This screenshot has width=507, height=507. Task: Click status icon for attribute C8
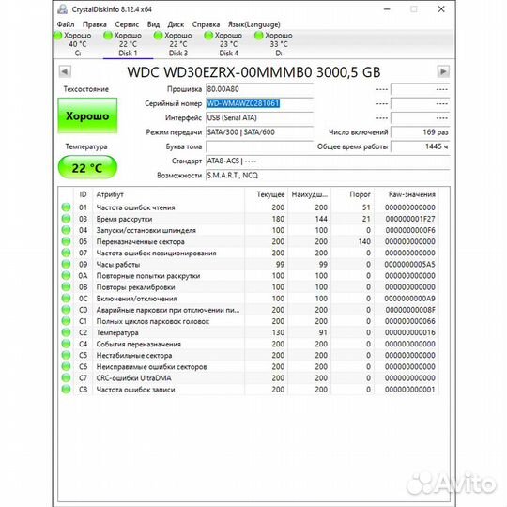(x=67, y=390)
